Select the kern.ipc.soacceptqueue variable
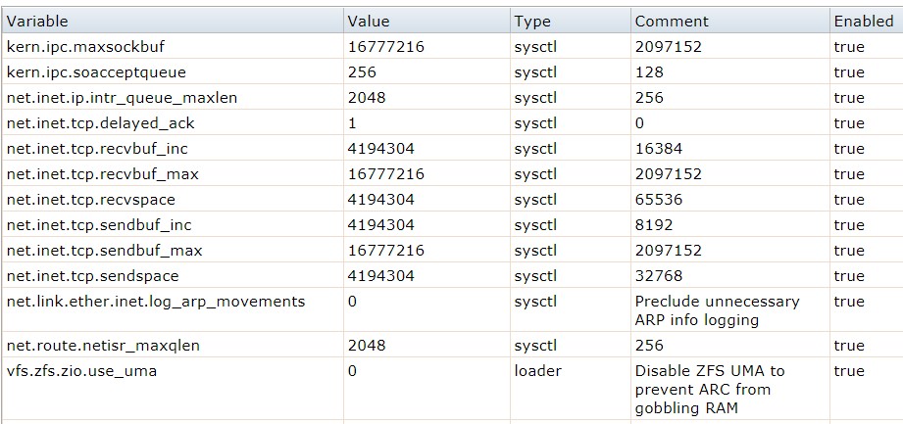This screenshot has width=903, height=424. coord(96,72)
